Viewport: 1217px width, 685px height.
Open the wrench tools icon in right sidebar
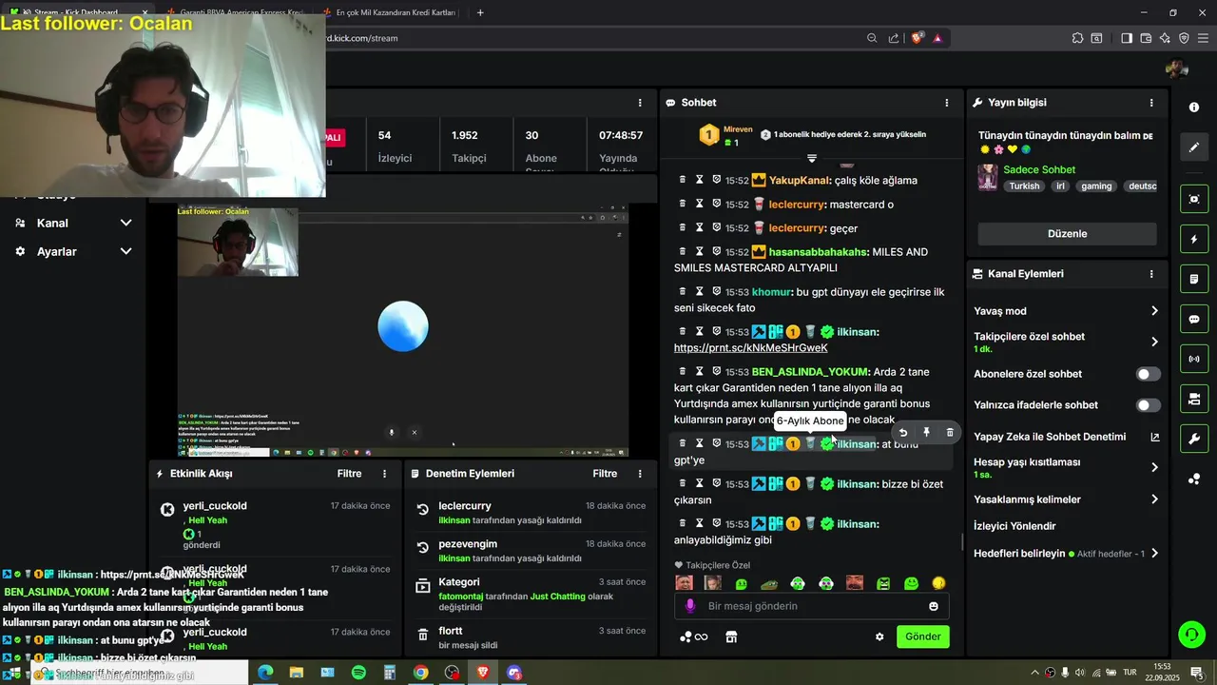[x=1194, y=439]
